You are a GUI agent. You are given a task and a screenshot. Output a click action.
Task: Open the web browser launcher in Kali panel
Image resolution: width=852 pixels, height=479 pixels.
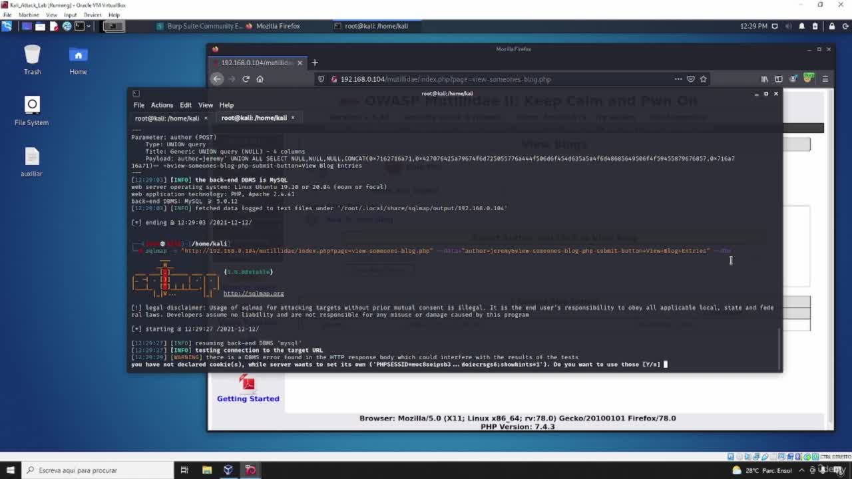pyautogui.click(x=67, y=27)
